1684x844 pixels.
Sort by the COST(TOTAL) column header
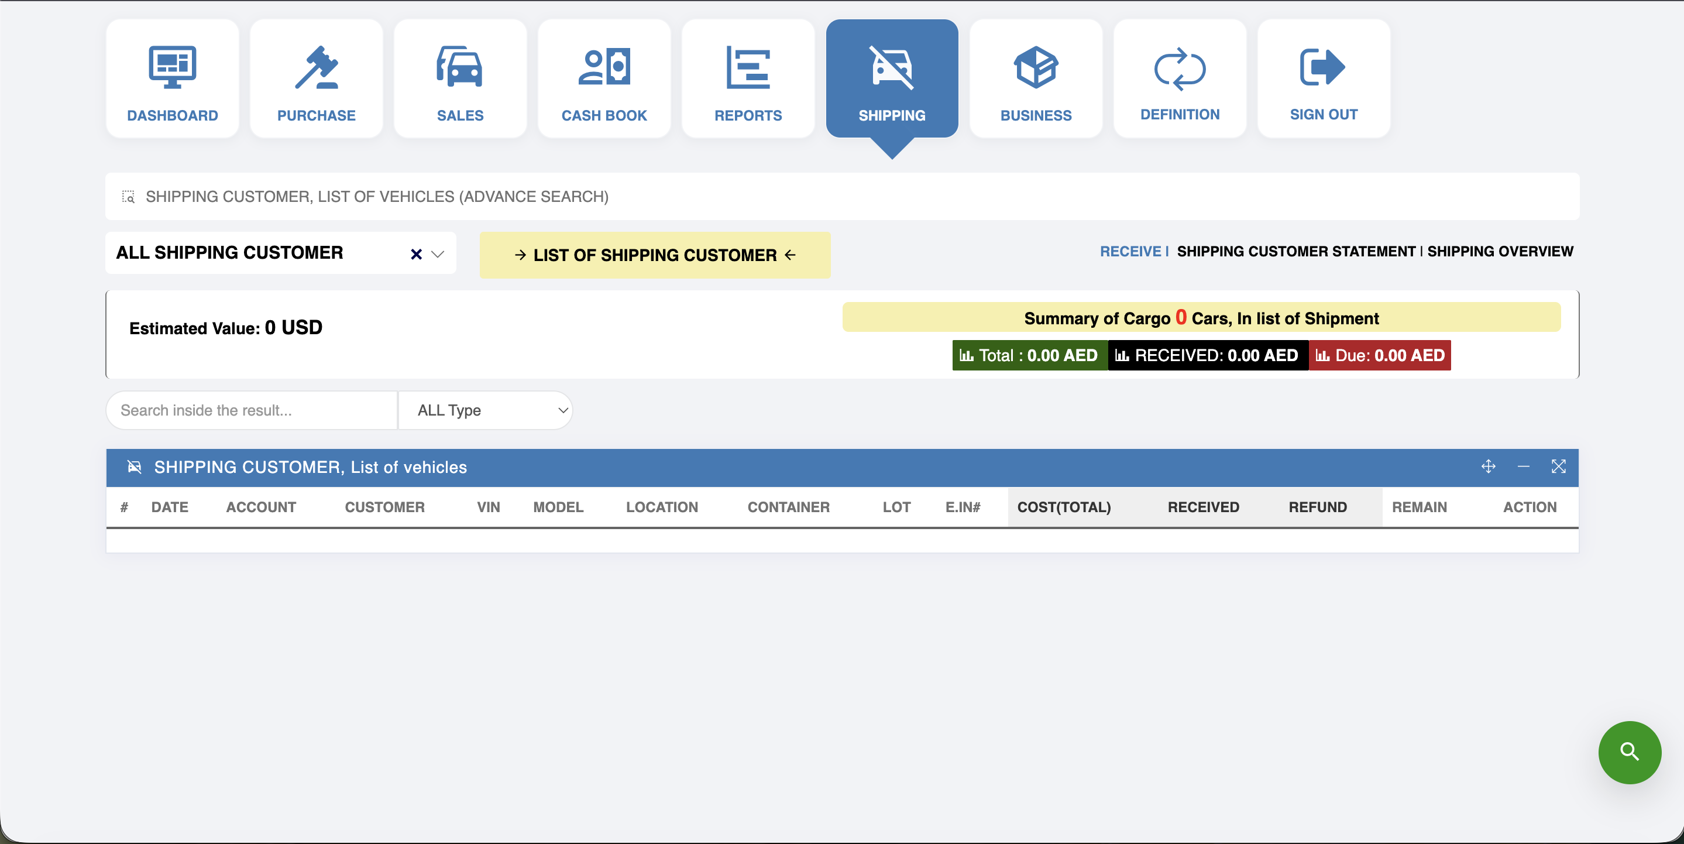coord(1064,507)
